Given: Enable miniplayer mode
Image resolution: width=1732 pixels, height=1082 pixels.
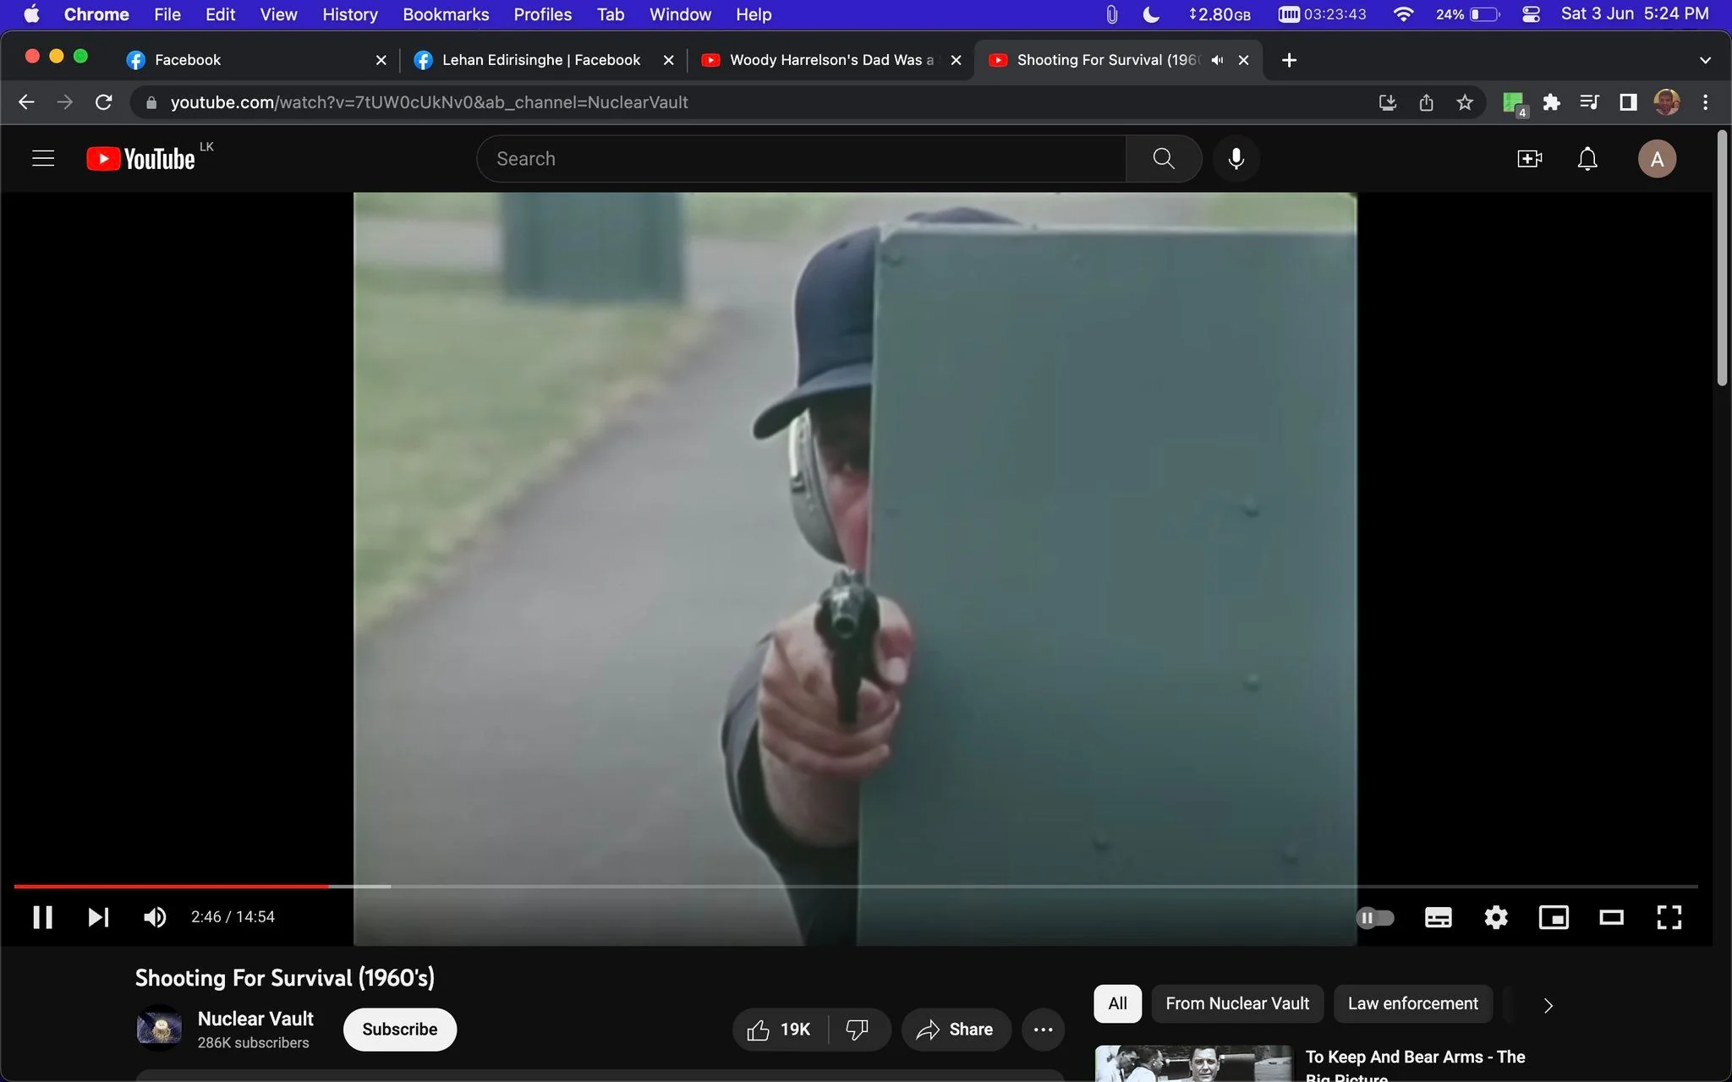Looking at the screenshot, I should coord(1554,917).
